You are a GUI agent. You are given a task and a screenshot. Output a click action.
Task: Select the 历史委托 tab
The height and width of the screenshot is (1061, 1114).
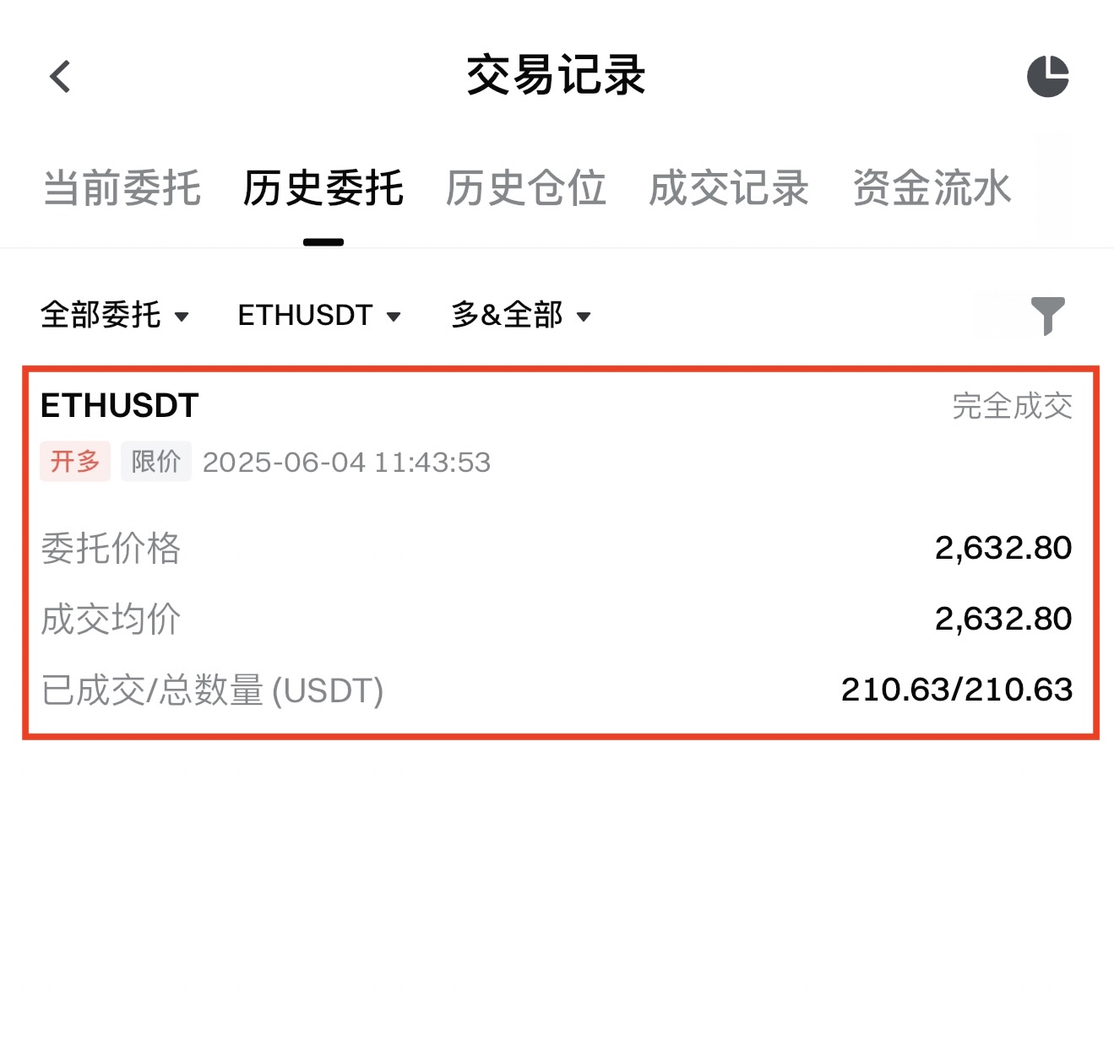323,188
